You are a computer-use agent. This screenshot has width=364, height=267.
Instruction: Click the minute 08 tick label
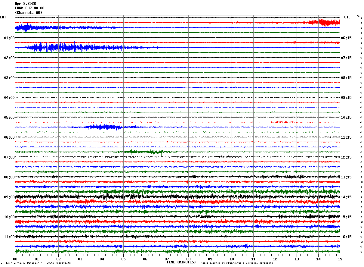pyautogui.click(x=188, y=259)
